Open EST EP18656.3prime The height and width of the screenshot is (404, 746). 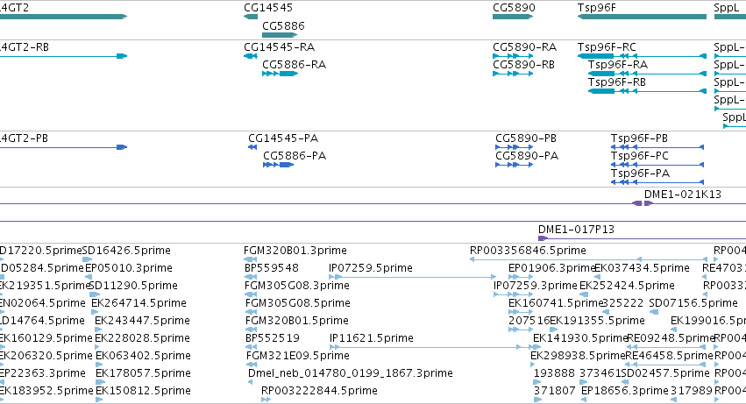(x=625, y=392)
